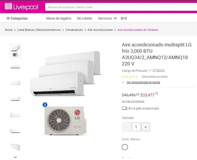Open Mesa de regalos menu item
Image resolution: width=197 pixels, height=160 pixels.
[x=59, y=18]
